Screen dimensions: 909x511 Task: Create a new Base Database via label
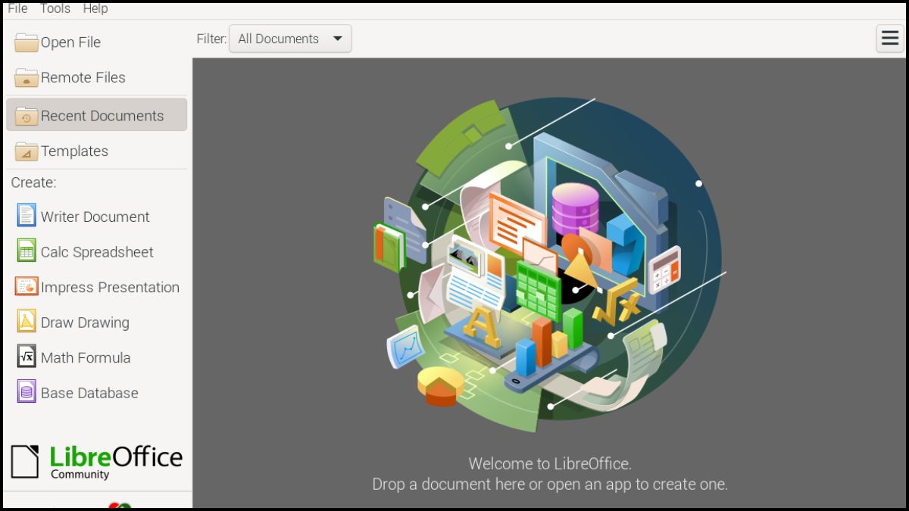[x=89, y=393]
